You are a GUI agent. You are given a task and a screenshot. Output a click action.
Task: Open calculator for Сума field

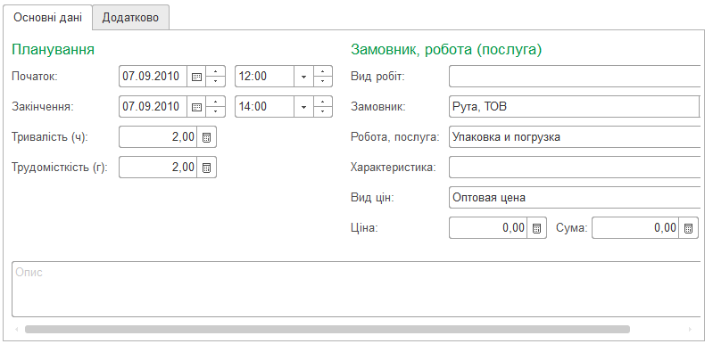tap(688, 228)
